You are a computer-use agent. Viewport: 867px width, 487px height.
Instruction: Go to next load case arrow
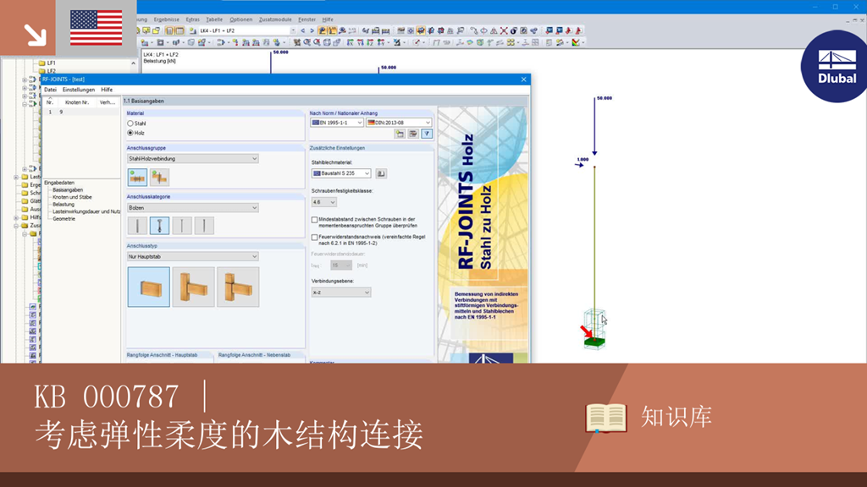tap(312, 31)
